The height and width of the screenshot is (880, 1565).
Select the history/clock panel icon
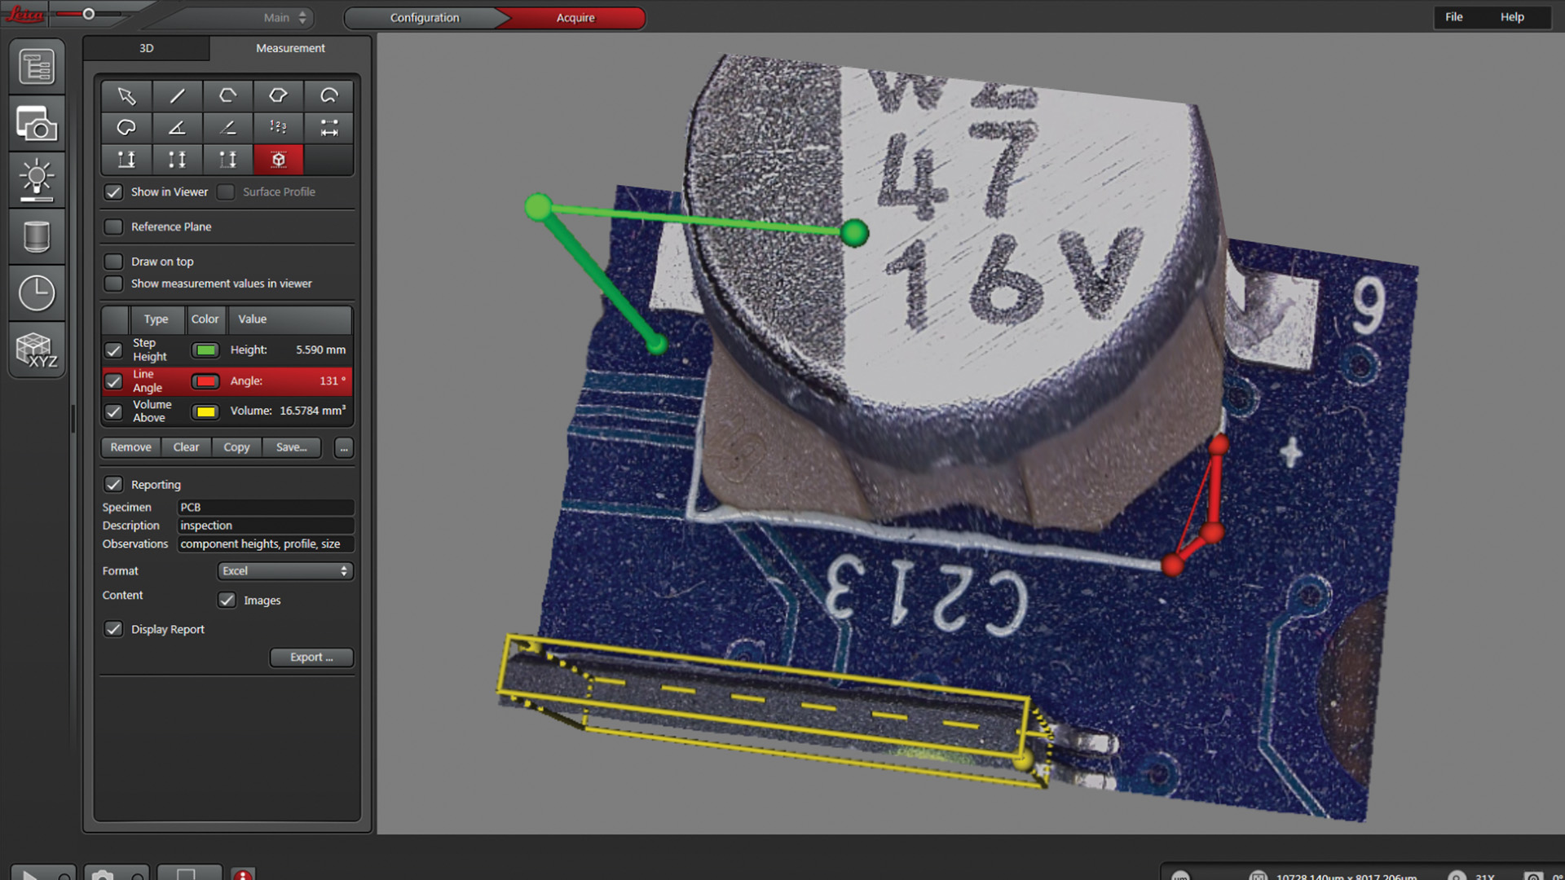pos(37,290)
